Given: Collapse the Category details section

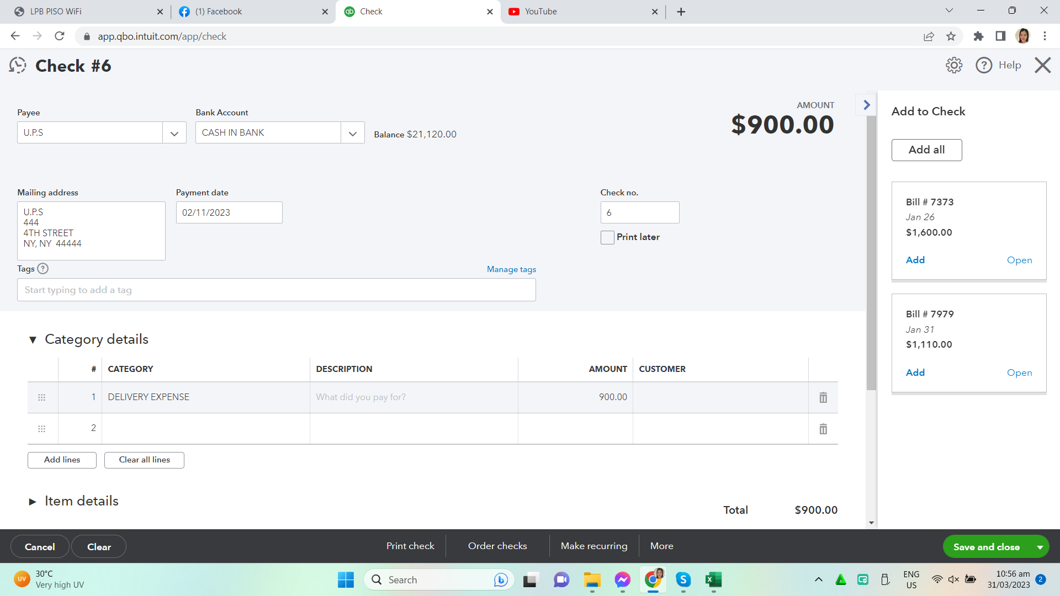Looking at the screenshot, I should click(33, 339).
